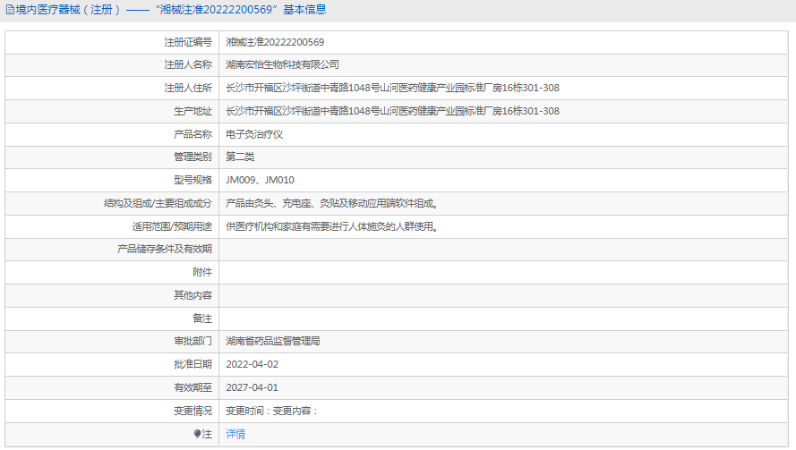Click the 附件 label
796x450 pixels.
202,272
